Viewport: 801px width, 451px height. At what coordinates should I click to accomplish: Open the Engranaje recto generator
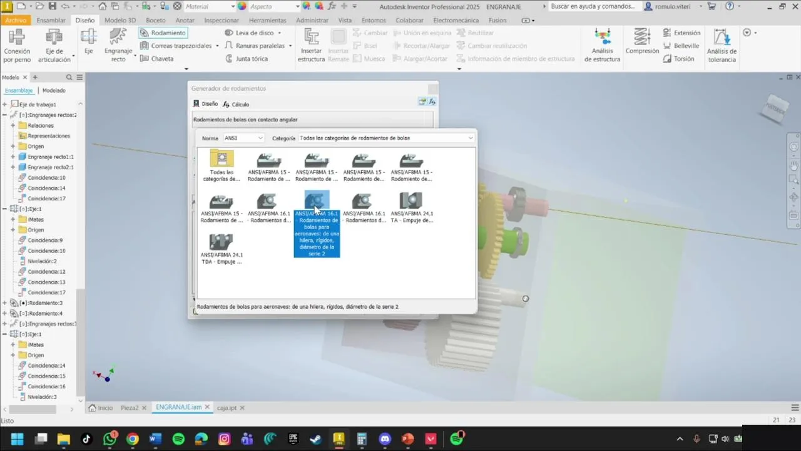coord(118,46)
